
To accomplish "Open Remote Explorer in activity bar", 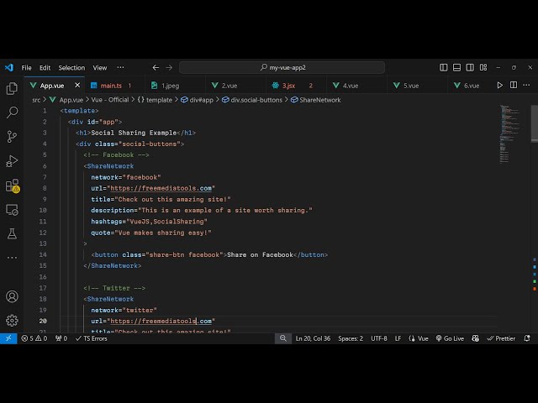I will tap(12, 210).
